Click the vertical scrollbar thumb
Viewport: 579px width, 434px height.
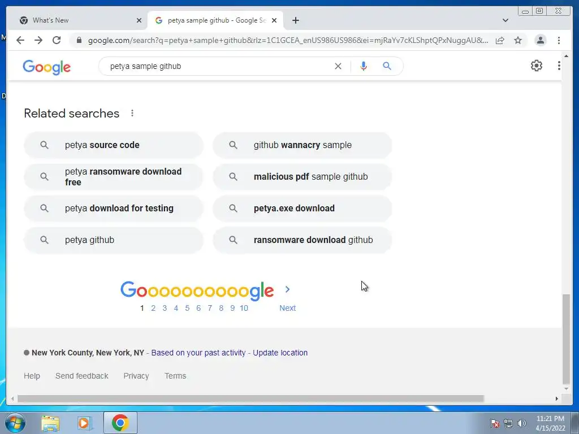(x=566, y=339)
